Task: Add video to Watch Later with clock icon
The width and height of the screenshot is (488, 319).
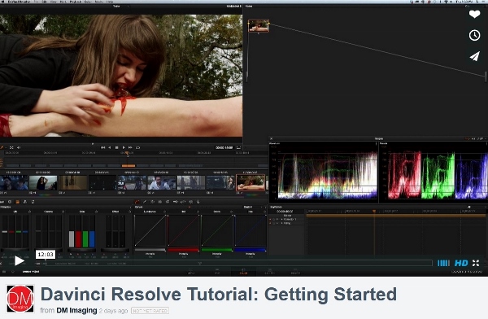Action: pyautogui.click(x=474, y=35)
